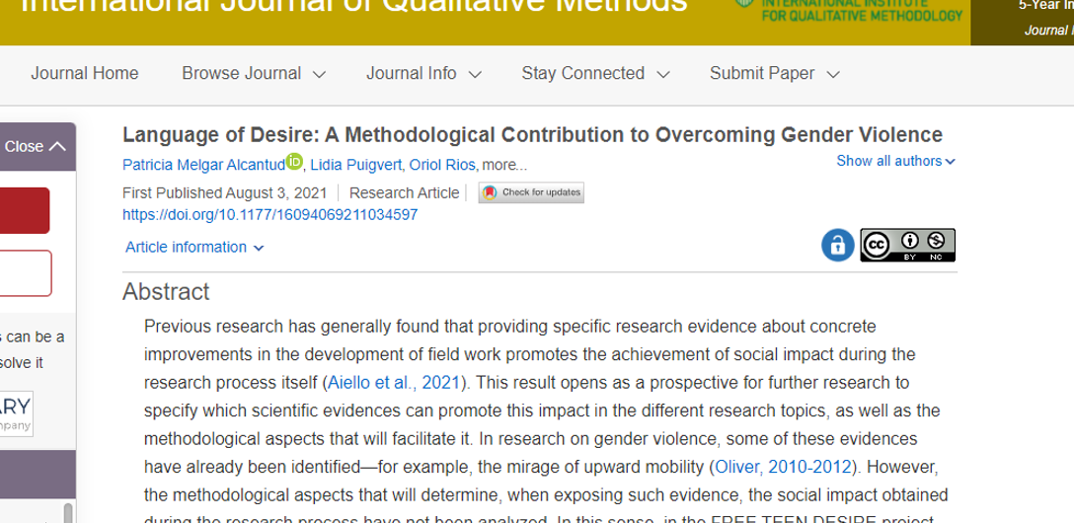Viewport: 1074px width, 523px height.
Task: Click the International Institute for Qualitative Methodology logo
Action: (849, 10)
